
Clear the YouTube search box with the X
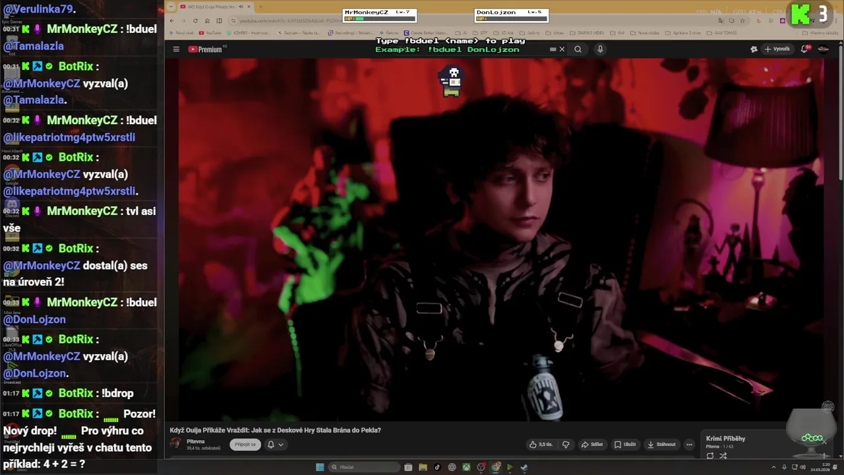point(562,49)
